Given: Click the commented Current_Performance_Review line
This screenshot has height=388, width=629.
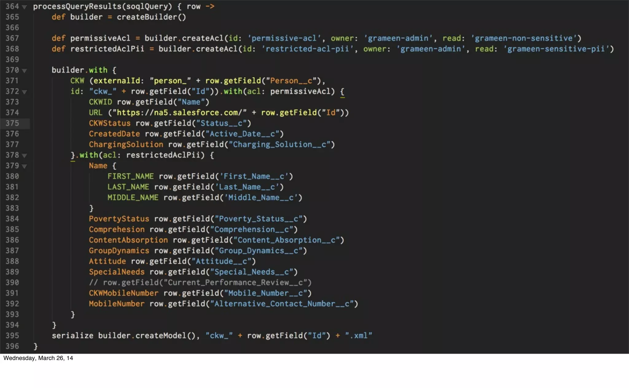Looking at the screenshot, I should (200, 283).
